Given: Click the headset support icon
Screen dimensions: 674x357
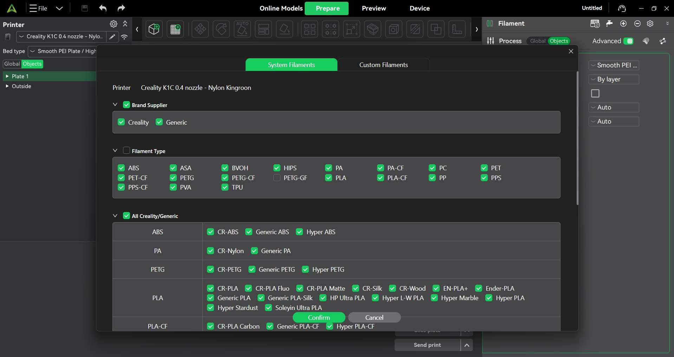Looking at the screenshot, I should click(x=622, y=8).
